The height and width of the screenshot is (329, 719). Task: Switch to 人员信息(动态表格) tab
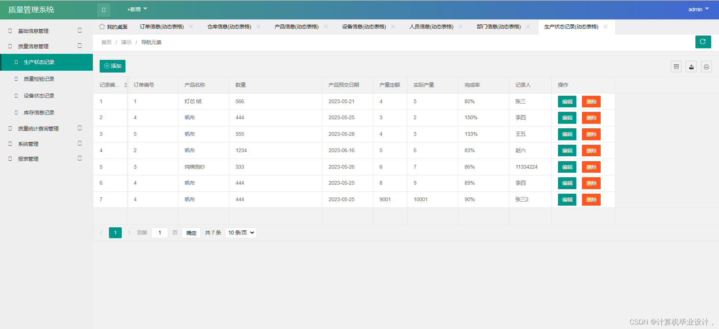[x=431, y=27]
